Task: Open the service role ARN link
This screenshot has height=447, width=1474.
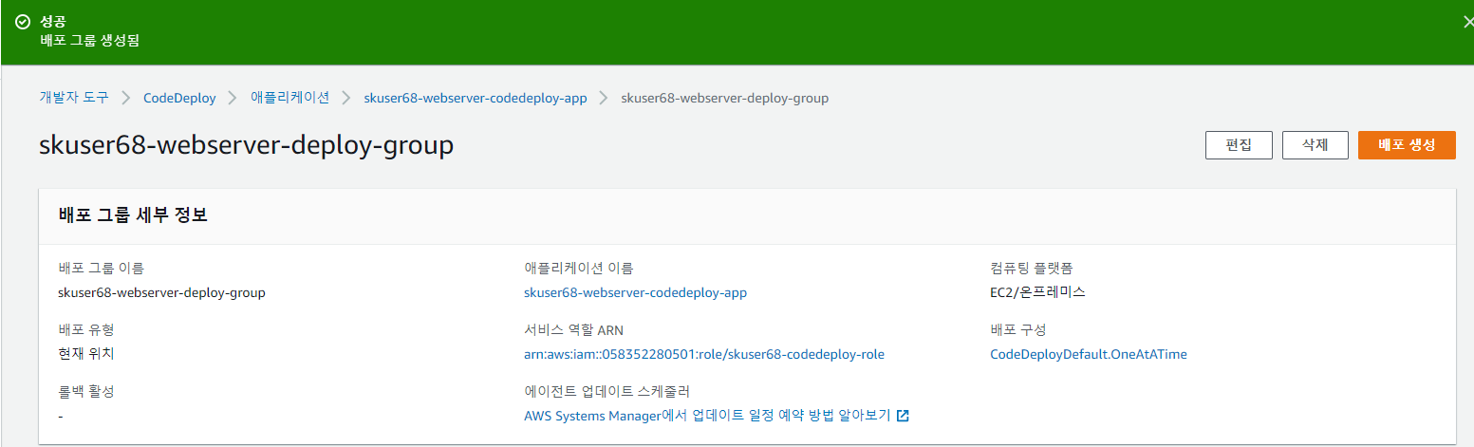Action: [704, 354]
